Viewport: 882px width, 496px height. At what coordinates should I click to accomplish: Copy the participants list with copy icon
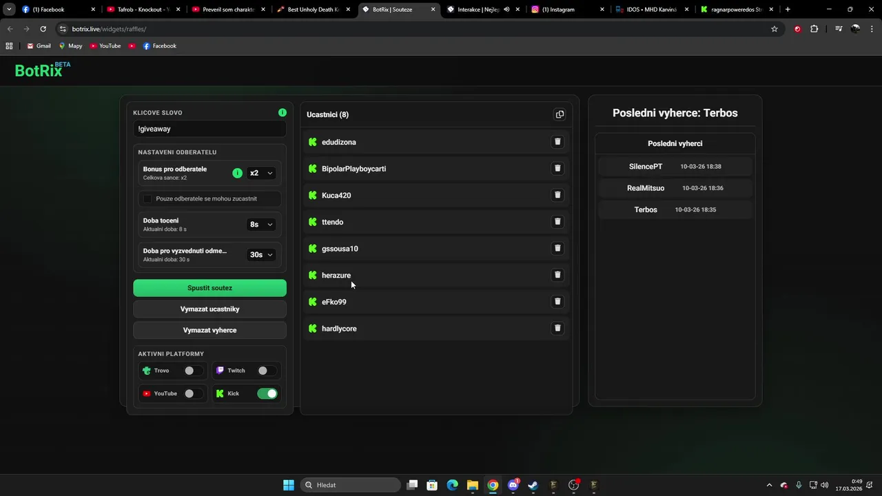tap(560, 114)
